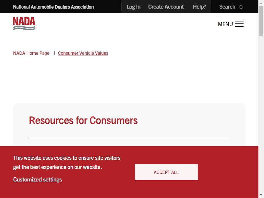Accept all cookies with ACCEPT ALL button

coord(166,172)
